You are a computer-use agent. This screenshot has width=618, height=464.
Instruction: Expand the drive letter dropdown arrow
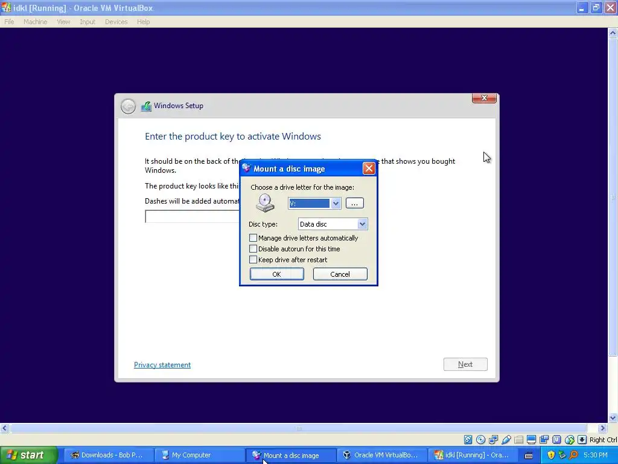point(336,204)
